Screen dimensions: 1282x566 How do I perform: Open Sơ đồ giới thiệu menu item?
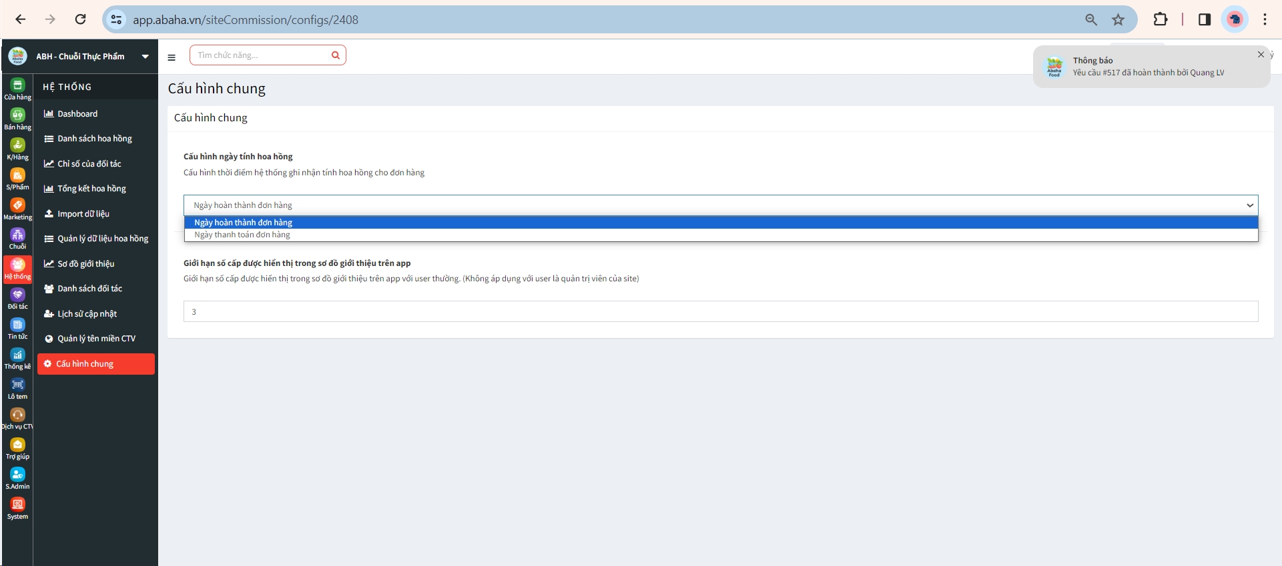85,264
